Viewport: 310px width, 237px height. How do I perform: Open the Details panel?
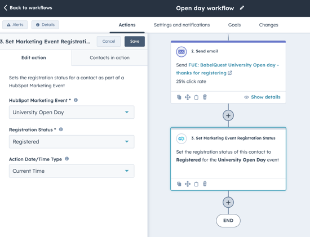coord(45,25)
